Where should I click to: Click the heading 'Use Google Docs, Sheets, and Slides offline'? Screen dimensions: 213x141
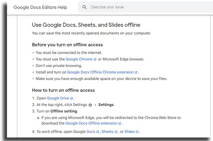click(86, 25)
